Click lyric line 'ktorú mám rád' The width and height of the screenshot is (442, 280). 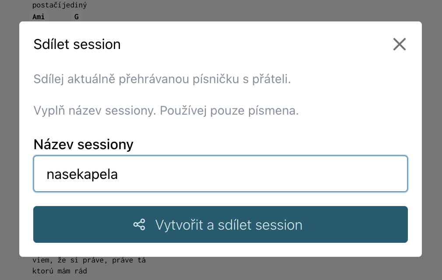click(x=60, y=271)
